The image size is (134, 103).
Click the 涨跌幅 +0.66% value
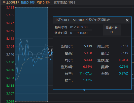86,67
